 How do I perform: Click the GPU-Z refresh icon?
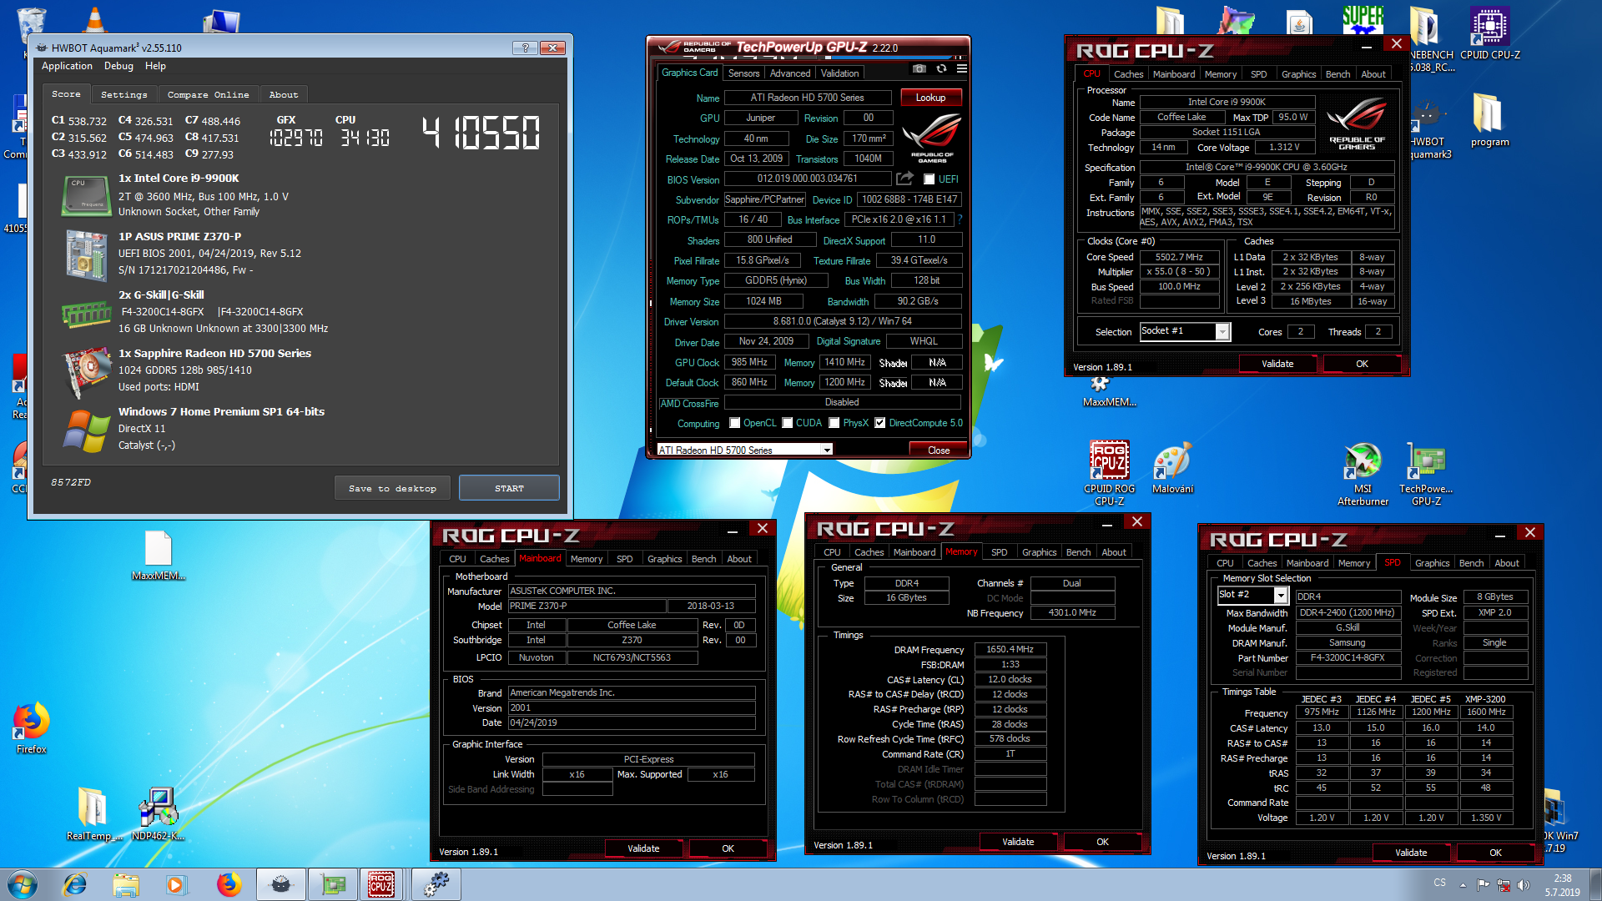(x=941, y=69)
